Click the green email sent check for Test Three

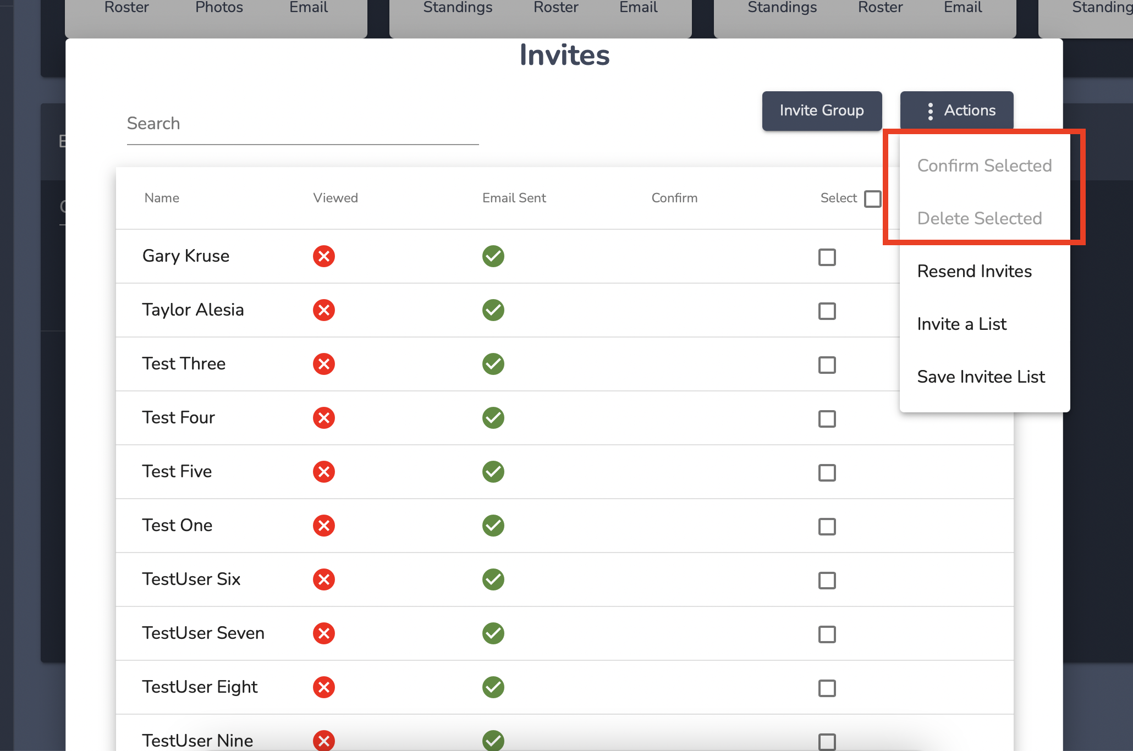click(493, 364)
